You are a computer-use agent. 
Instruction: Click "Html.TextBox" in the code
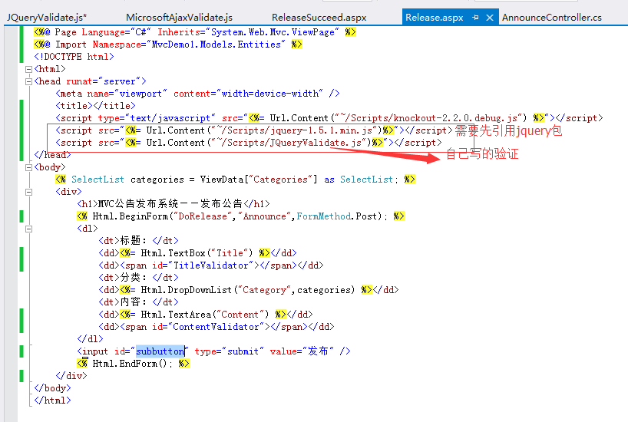173,253
